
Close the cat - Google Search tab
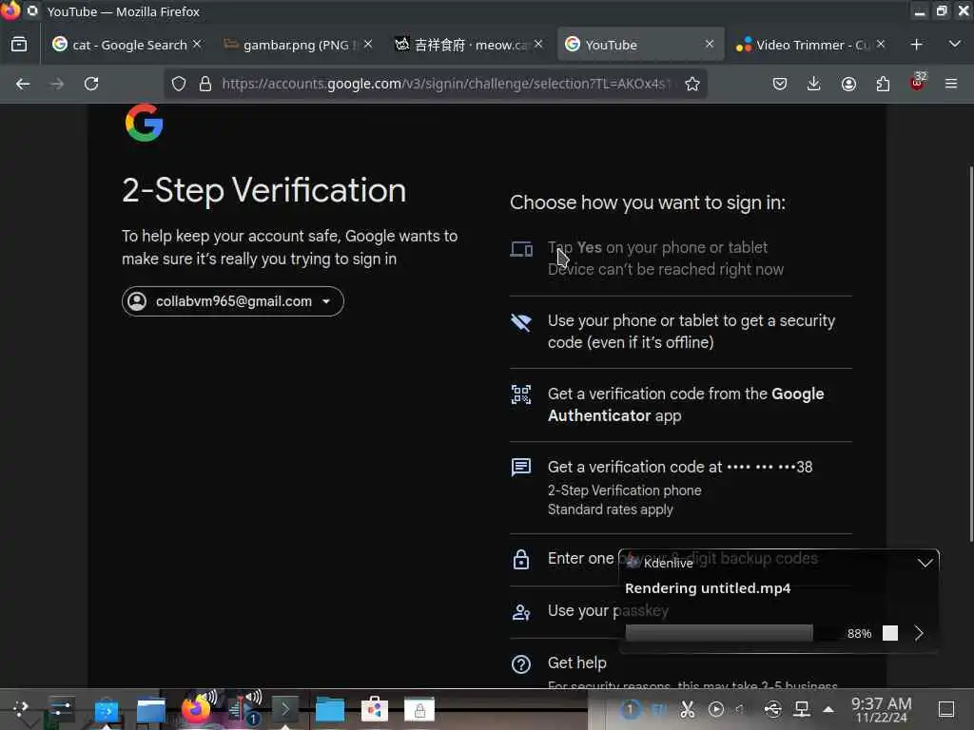point(197,44)
